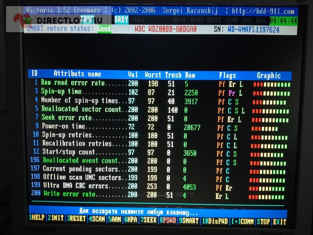Screen dimensions: 313x235
Task: Select the drive model WDC WD200BB-60DGA0
Action: pyautogui.click(x=166, y=29)
